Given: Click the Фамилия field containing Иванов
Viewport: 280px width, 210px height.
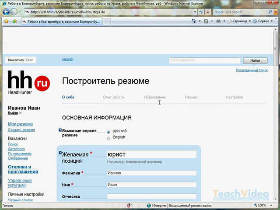Looking at the screenshot, I should click(152, 173).
